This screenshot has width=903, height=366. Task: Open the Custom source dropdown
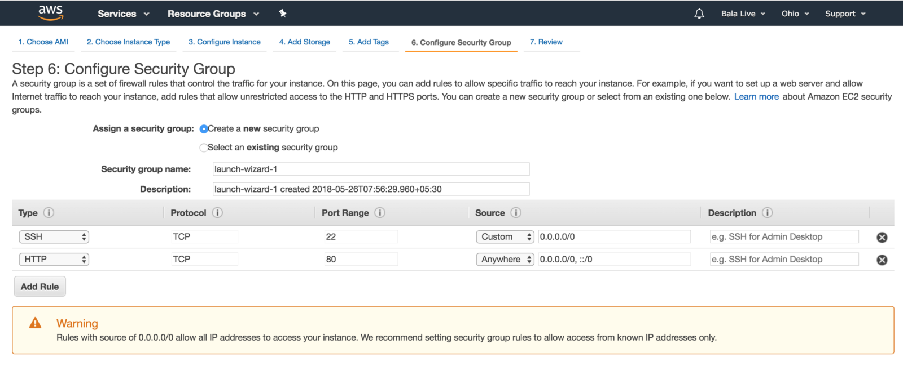coord(505,237)
